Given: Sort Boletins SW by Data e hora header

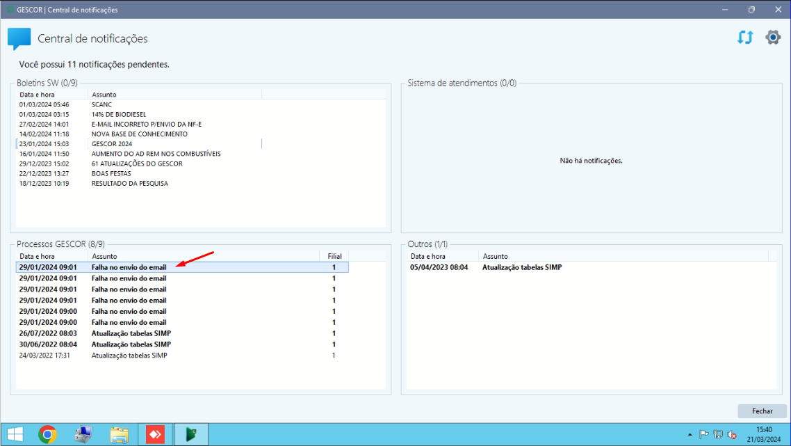Looking at the screenshot, I should (52, 95).
